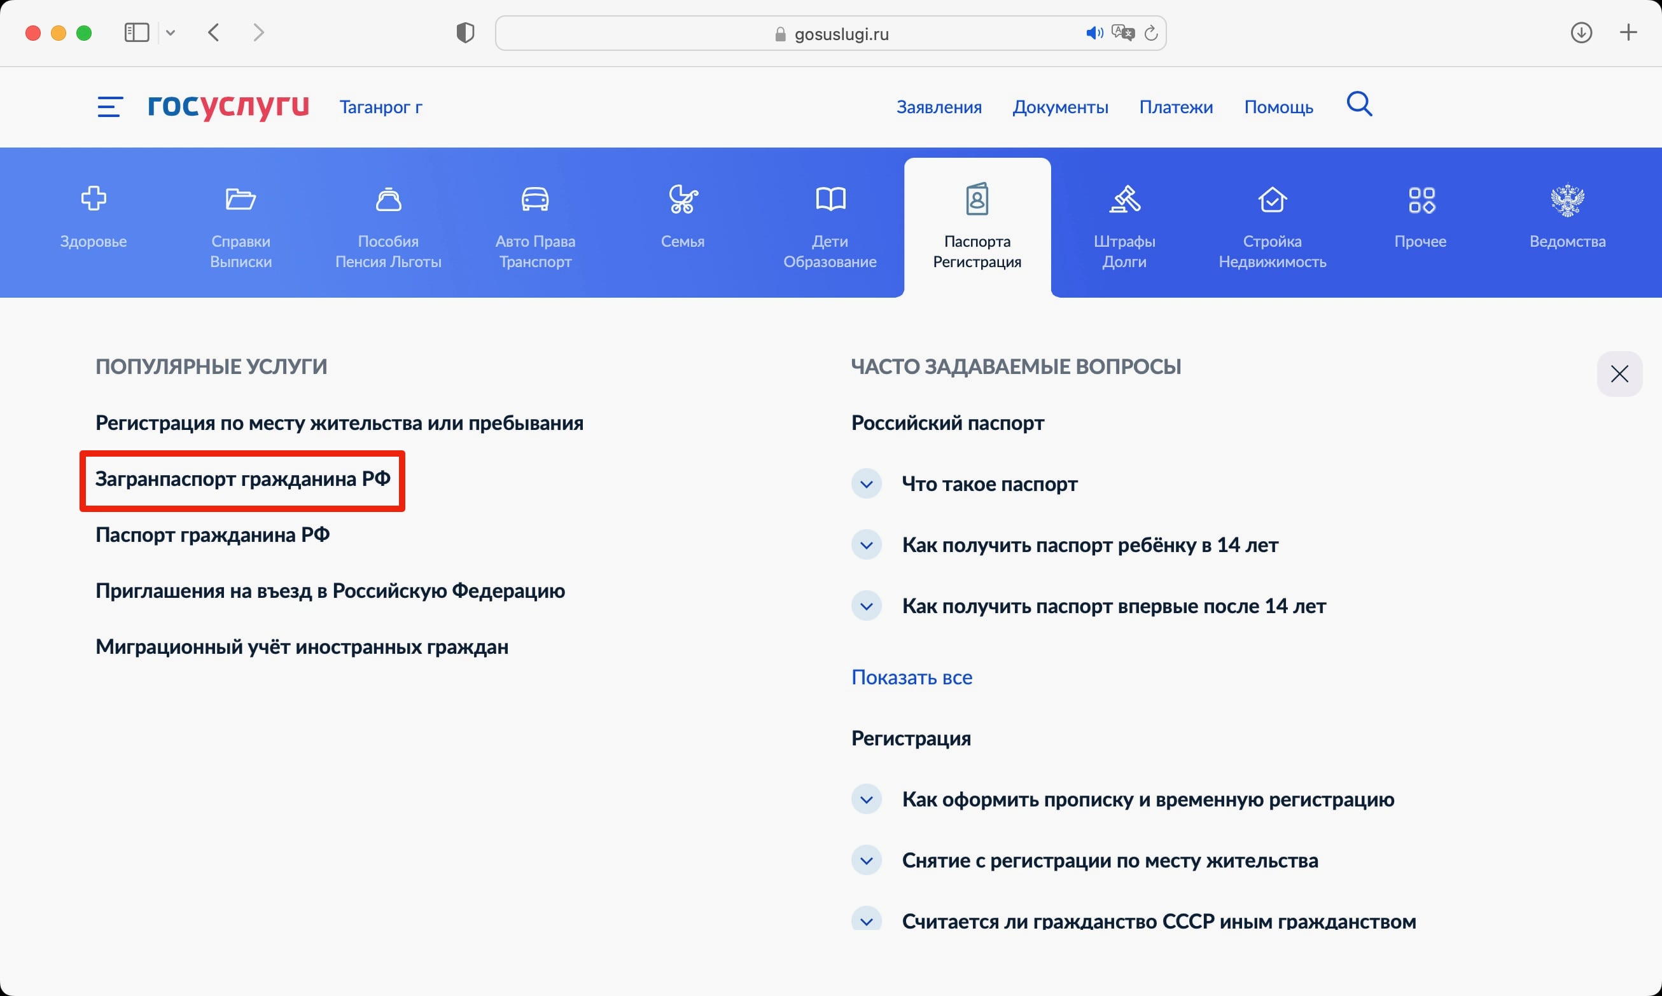Open the Платежи menu item

point(1175,107)
